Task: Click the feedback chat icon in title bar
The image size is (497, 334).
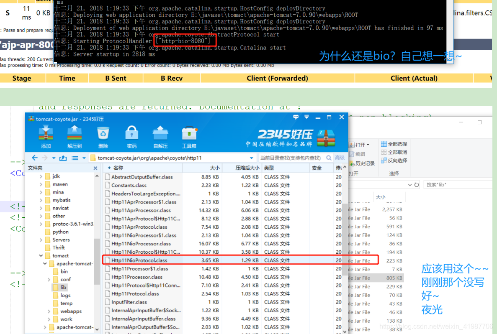Action: 296,117
